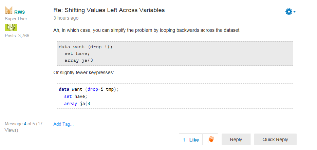Click the green rank badge under Super User
317x150 pixels.
11,27
